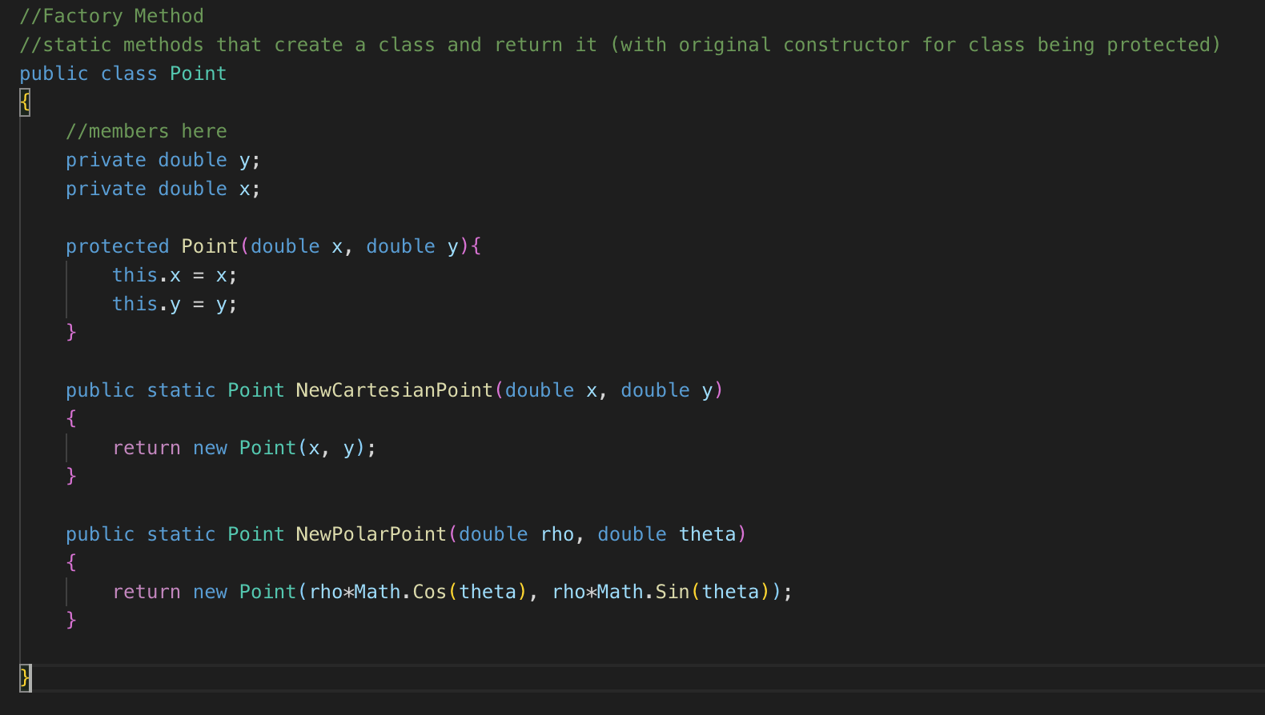Click the "theta)" parameter in NewPolarPoint signature
This screenshot has height=715, width=1265.
click(x=713, y=534)
